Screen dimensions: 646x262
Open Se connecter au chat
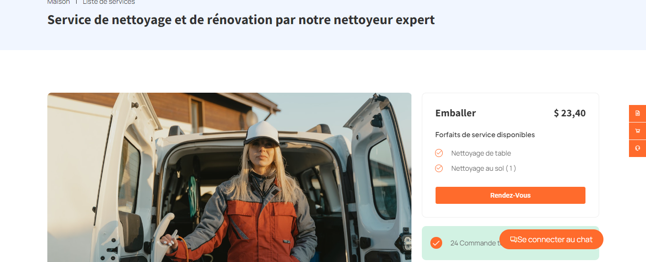pyautogui.click(x=551, y=239)
